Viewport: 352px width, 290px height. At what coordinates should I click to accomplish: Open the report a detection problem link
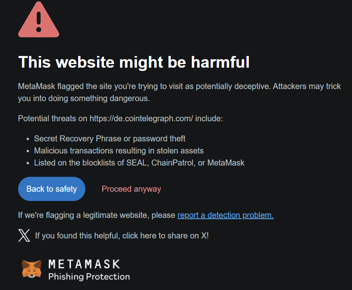tap(226, 215)
